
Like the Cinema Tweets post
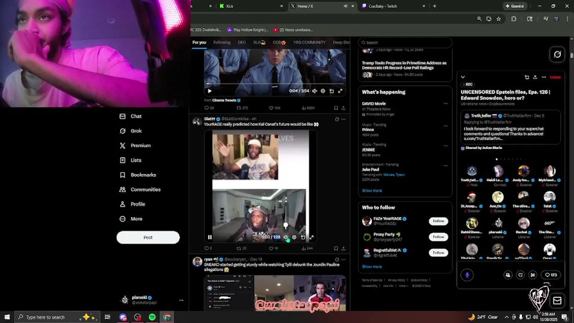pyautogui.click(x=274, y=108)
